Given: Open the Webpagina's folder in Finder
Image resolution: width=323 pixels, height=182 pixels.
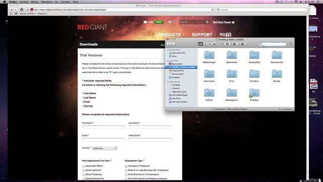Looking at the screenshot, I should coord(232,93).
